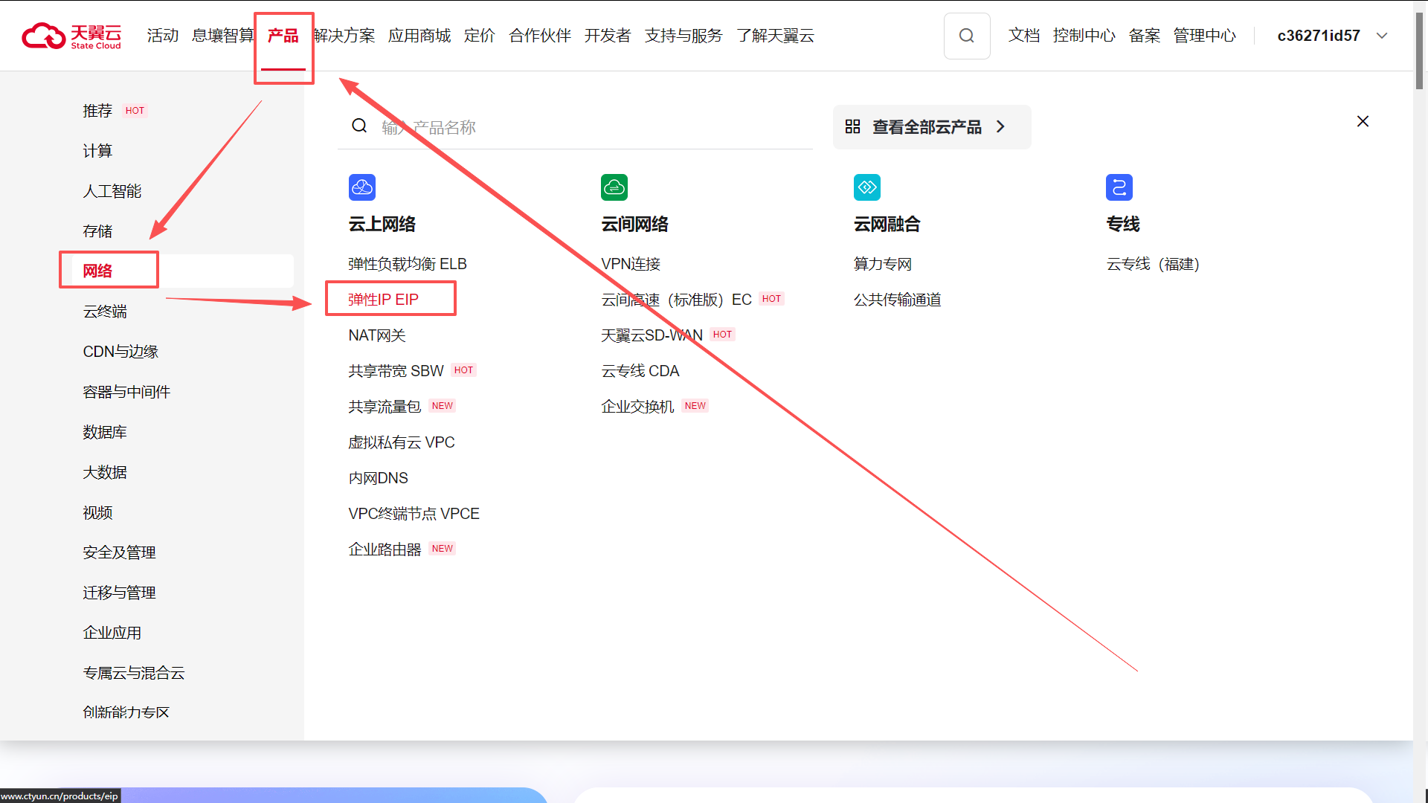
Task: Open 共享流量包 product
Action: 385,407
